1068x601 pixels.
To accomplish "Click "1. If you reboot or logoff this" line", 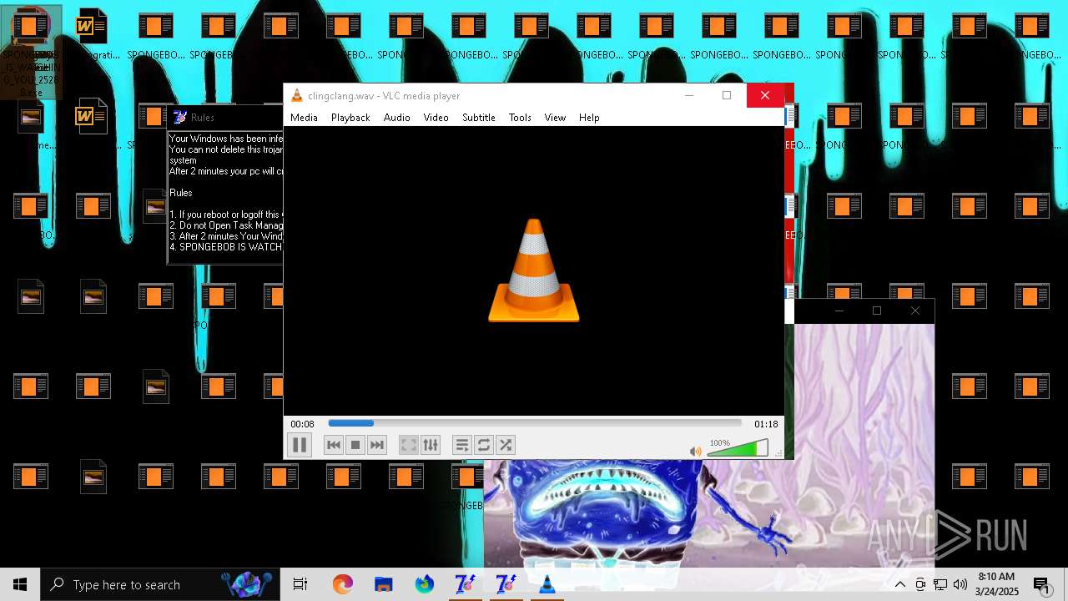I will click(x=226, y=215).
